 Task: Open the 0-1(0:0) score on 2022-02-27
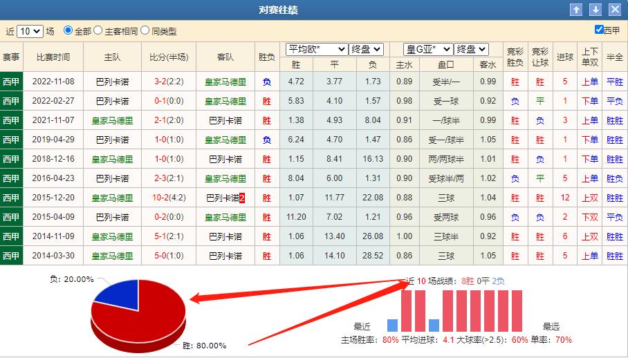click(169, 101)
